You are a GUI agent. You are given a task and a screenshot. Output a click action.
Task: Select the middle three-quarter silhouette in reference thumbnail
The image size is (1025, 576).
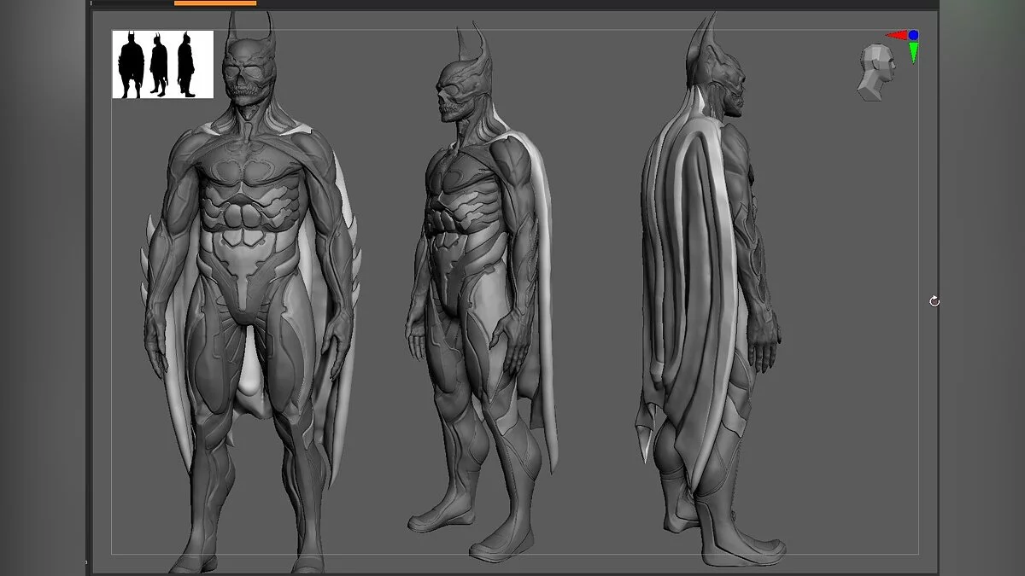(159, 66)
